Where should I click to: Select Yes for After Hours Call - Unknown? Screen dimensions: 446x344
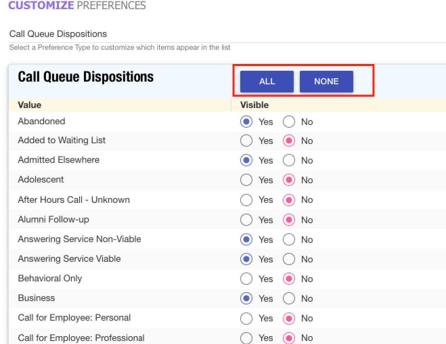[246, 200]
